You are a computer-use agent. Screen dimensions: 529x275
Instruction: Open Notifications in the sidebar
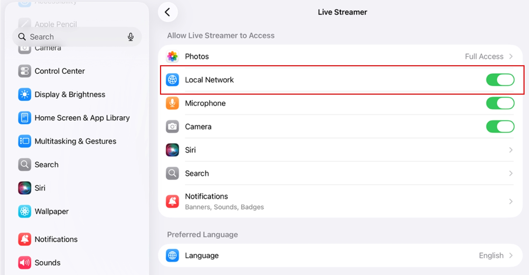tap(56, 239)
